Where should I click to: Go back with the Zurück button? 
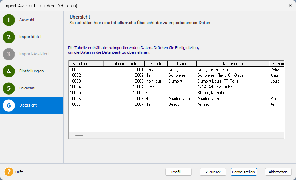213,172
